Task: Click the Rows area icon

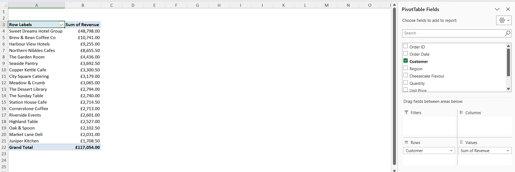Action: coord(406,142)
